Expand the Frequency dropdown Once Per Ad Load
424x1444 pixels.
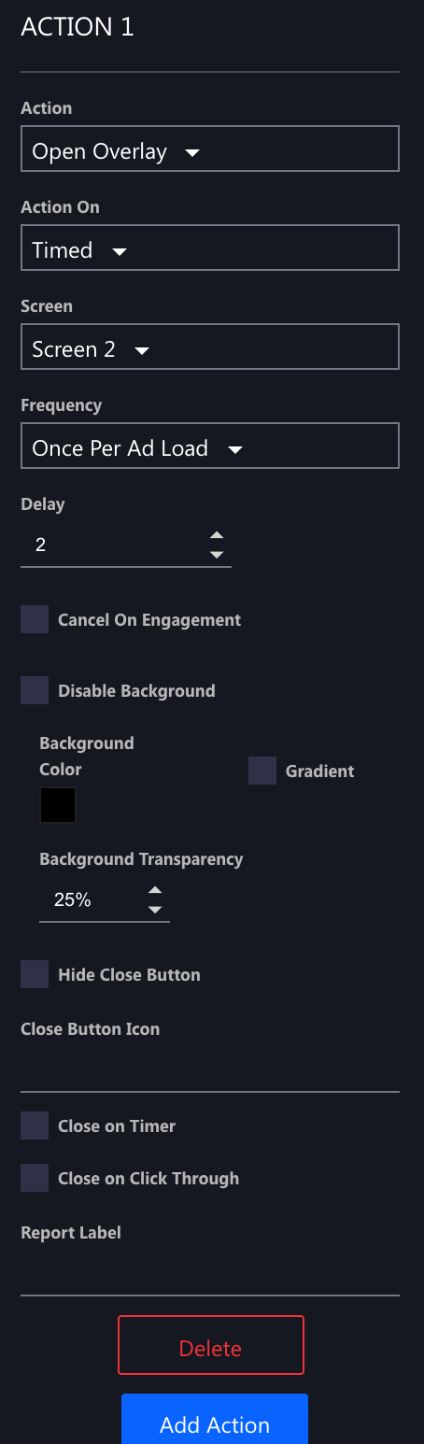210,446
